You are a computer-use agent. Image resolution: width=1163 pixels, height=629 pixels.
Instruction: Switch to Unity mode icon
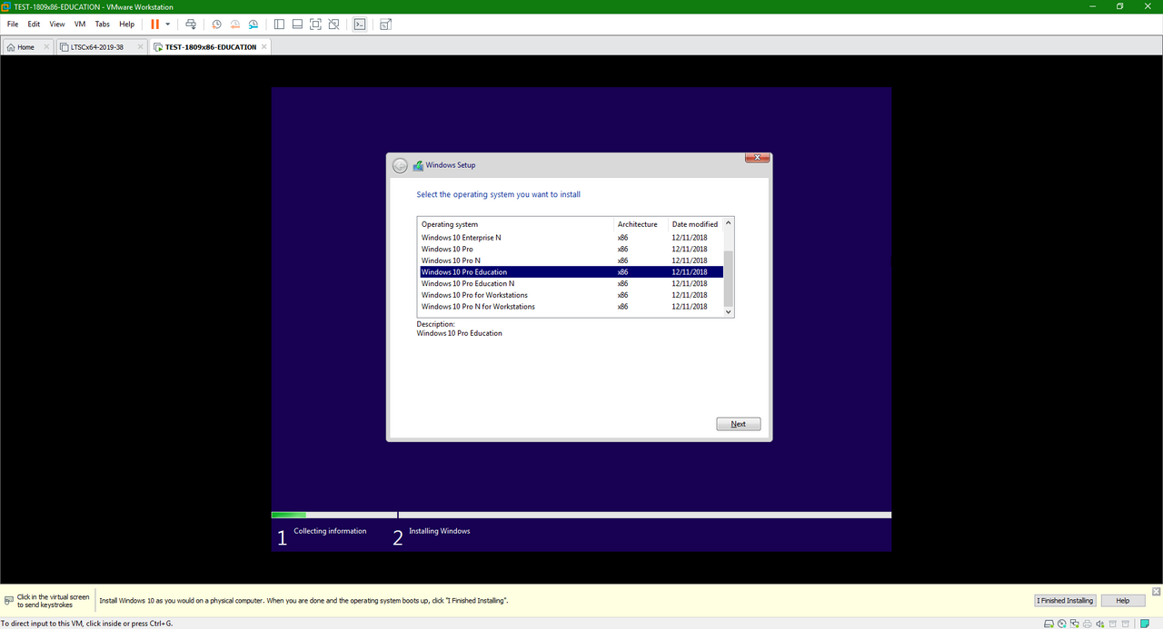(334, 25)
